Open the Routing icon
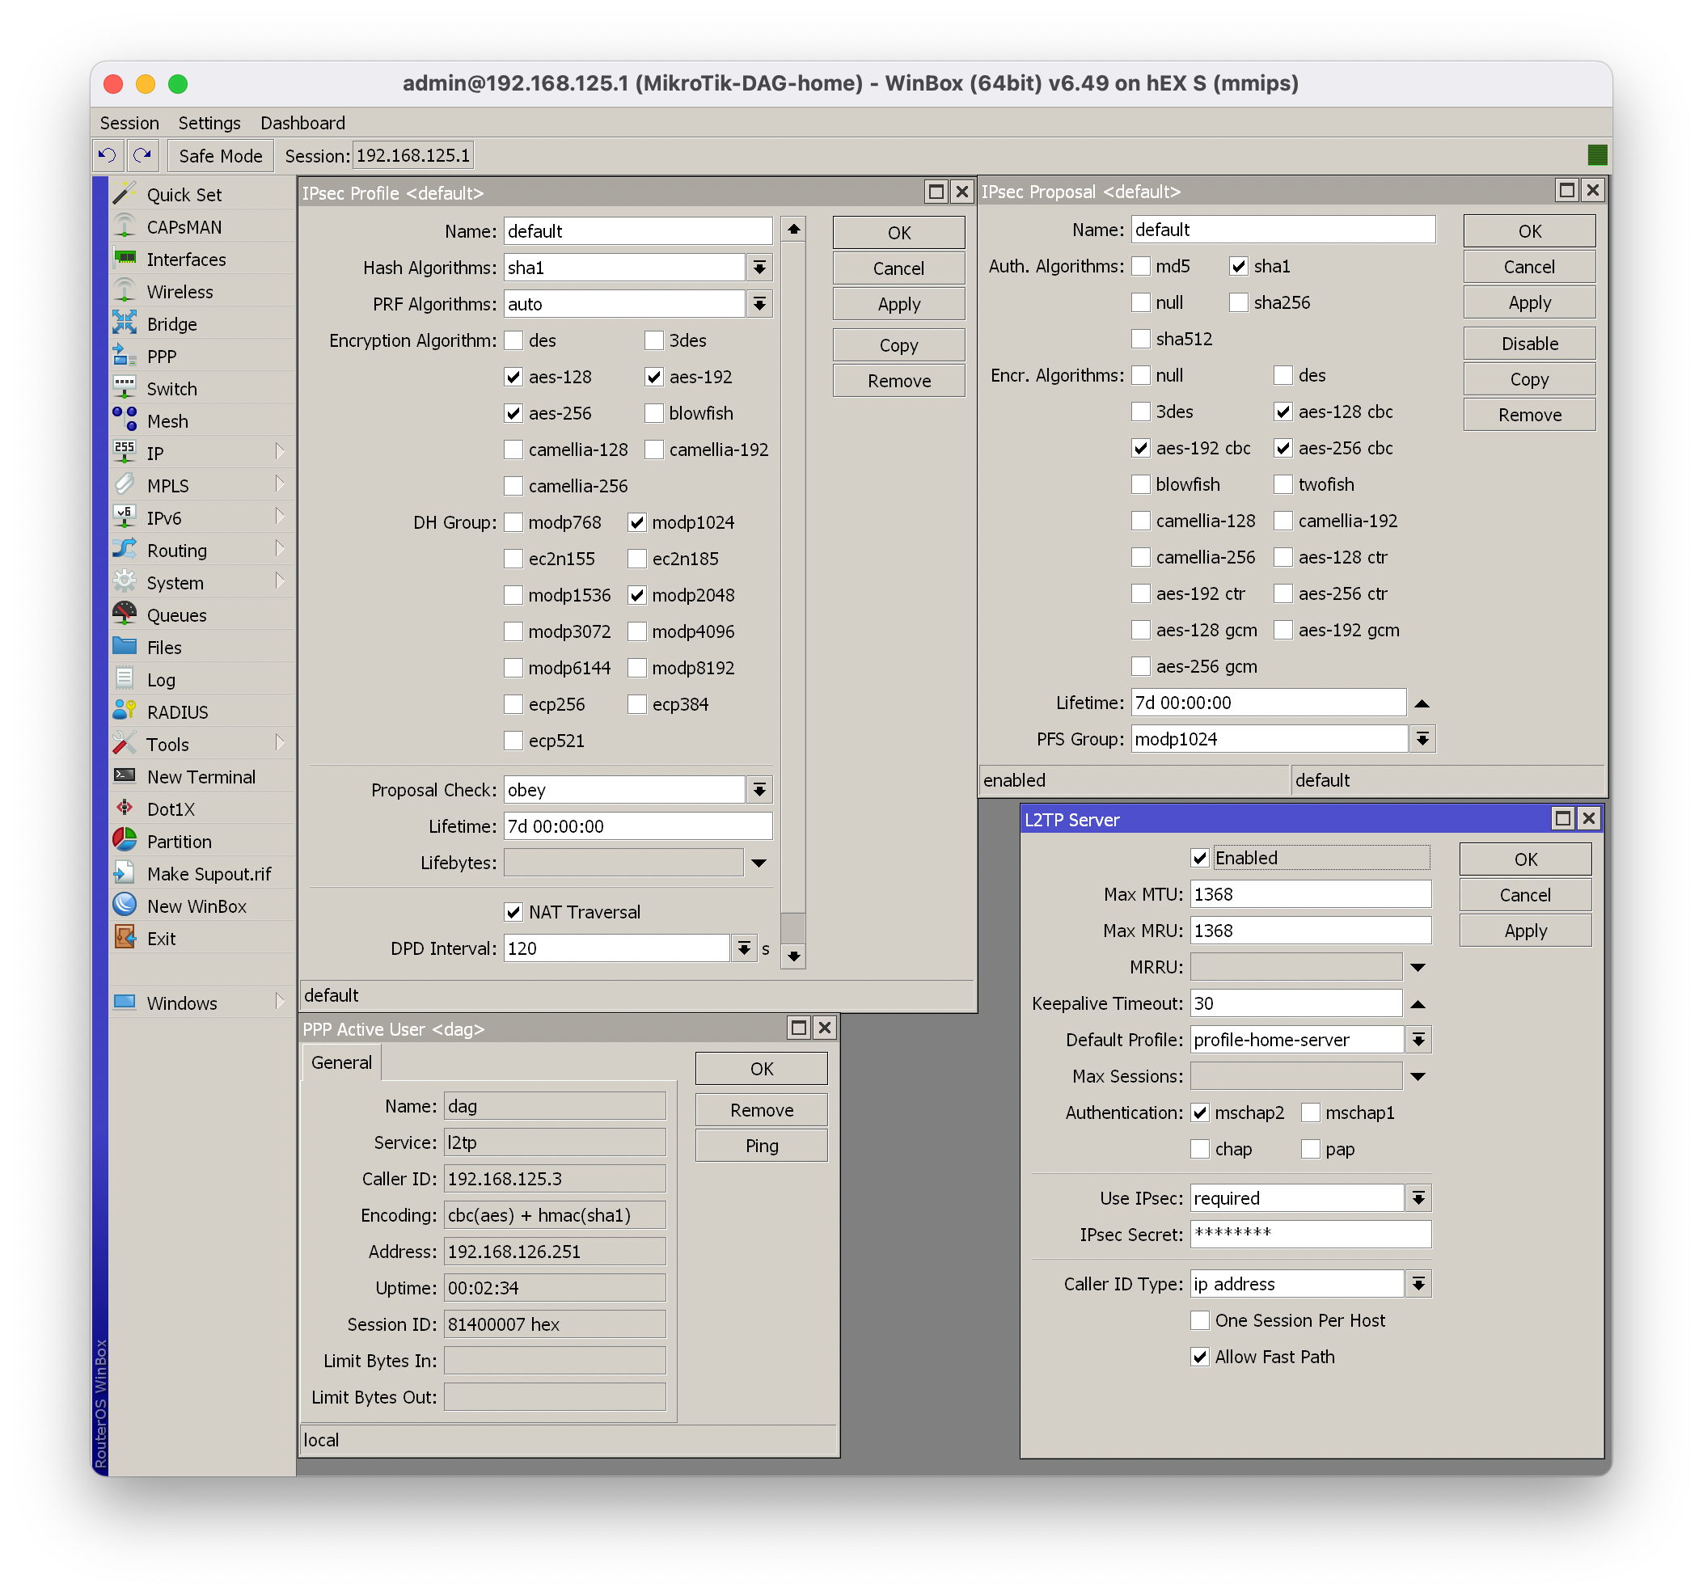 (x=125, y=550)
